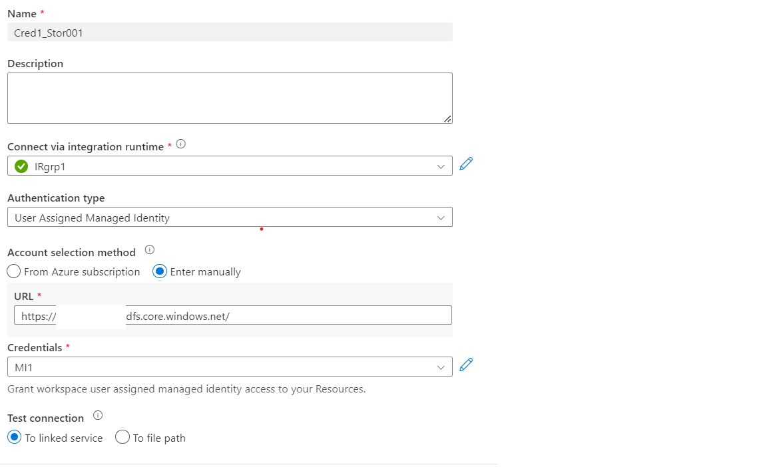Screen dimensions: 767x467
Task: Edit the MI1 credential using pencil icon
Action: pyautogui.click(x=465, y=365)
